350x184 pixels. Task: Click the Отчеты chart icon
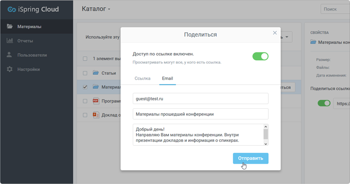tap(10, 41)
